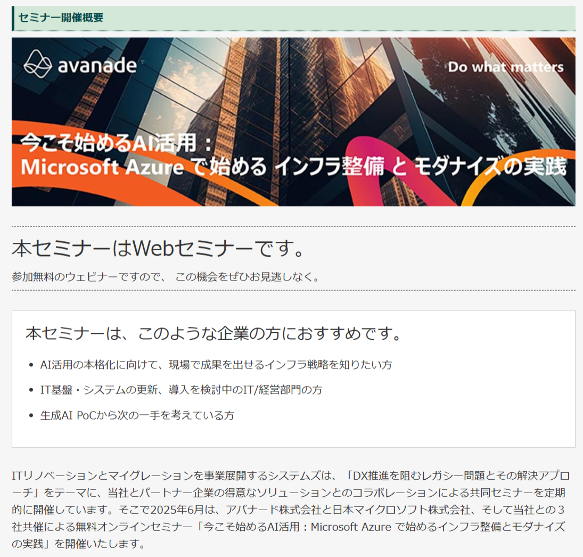This screenshot has height=557, width=583.
Task: Click the bullet 'IT基盤・システムの更新…'
Action: tap(181, 390)
